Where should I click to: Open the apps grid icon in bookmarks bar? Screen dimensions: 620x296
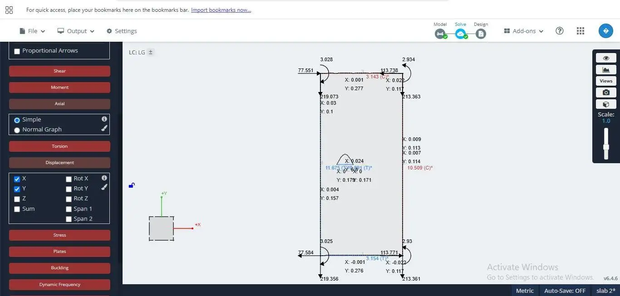9,10
